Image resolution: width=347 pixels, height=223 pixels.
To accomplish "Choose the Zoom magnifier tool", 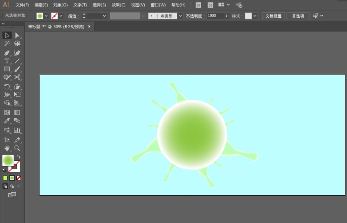I will [x=17, y=148].
